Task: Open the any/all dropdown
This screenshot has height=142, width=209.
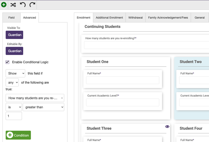Action: 12,83
